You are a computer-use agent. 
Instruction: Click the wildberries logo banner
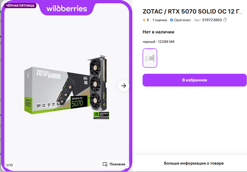(x=67, y=8)
